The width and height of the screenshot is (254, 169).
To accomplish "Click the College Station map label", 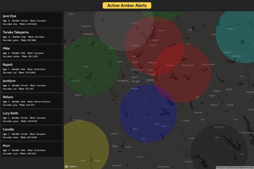I will pyautogui.click(x=163, y=167).
